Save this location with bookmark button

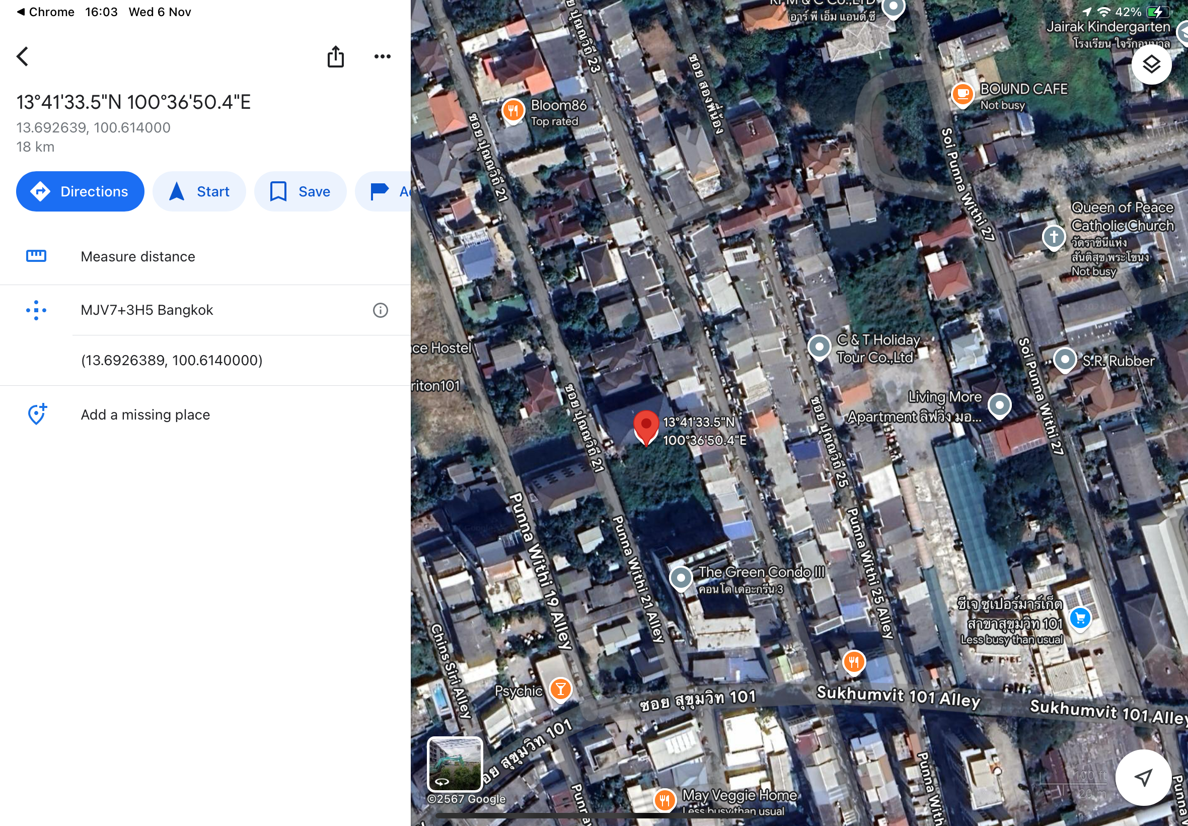click(300, 191)
